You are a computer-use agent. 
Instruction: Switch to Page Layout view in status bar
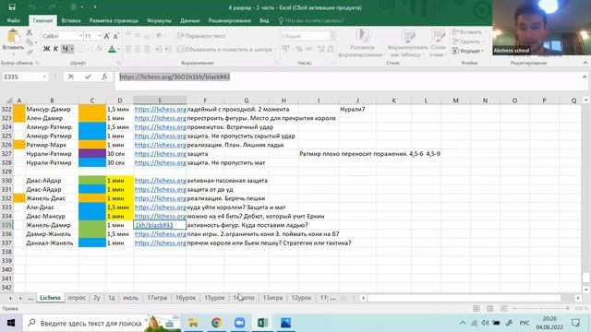coord(490,309)
